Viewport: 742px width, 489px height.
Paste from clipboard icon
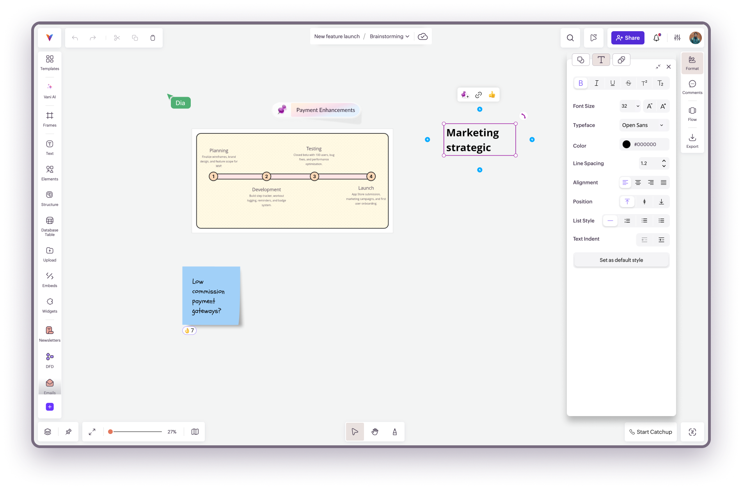click(153, 38)
